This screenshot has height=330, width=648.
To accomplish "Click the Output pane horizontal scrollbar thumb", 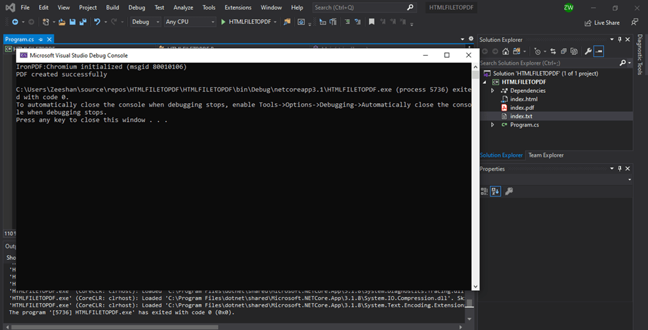I will click(x=115, y=327).
